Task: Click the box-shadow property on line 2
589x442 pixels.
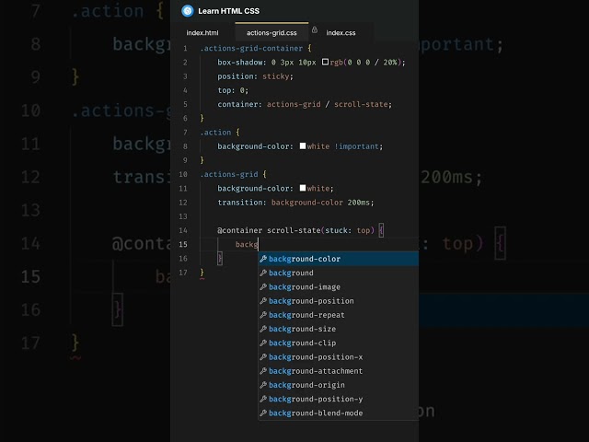Action: tap(241, 63)
